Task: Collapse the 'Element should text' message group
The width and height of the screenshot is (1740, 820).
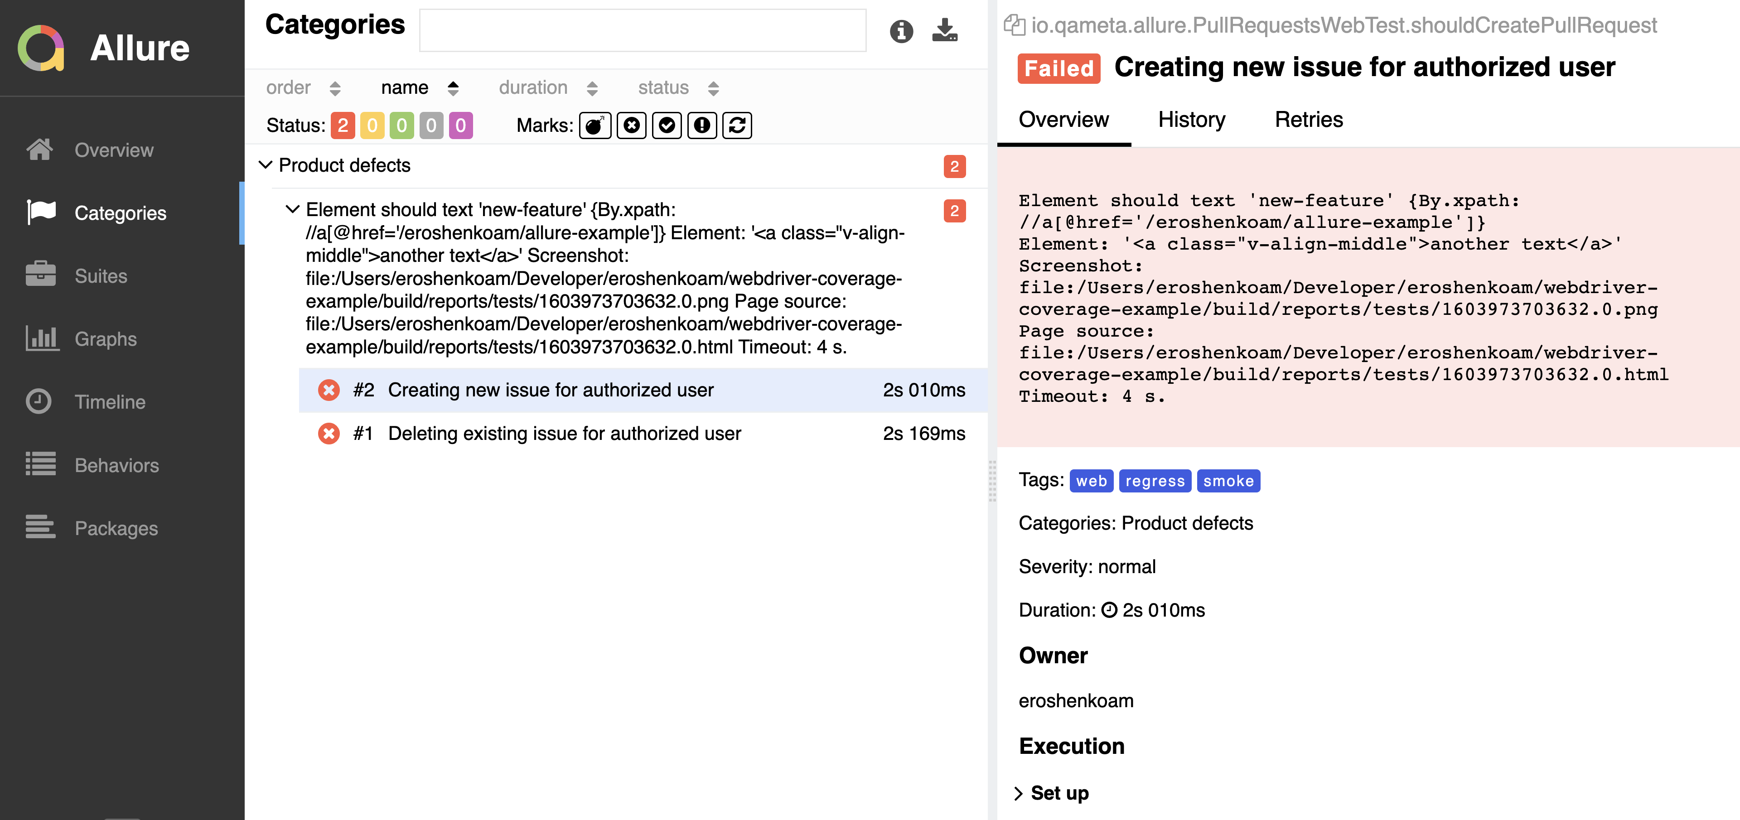Action: 292,209
